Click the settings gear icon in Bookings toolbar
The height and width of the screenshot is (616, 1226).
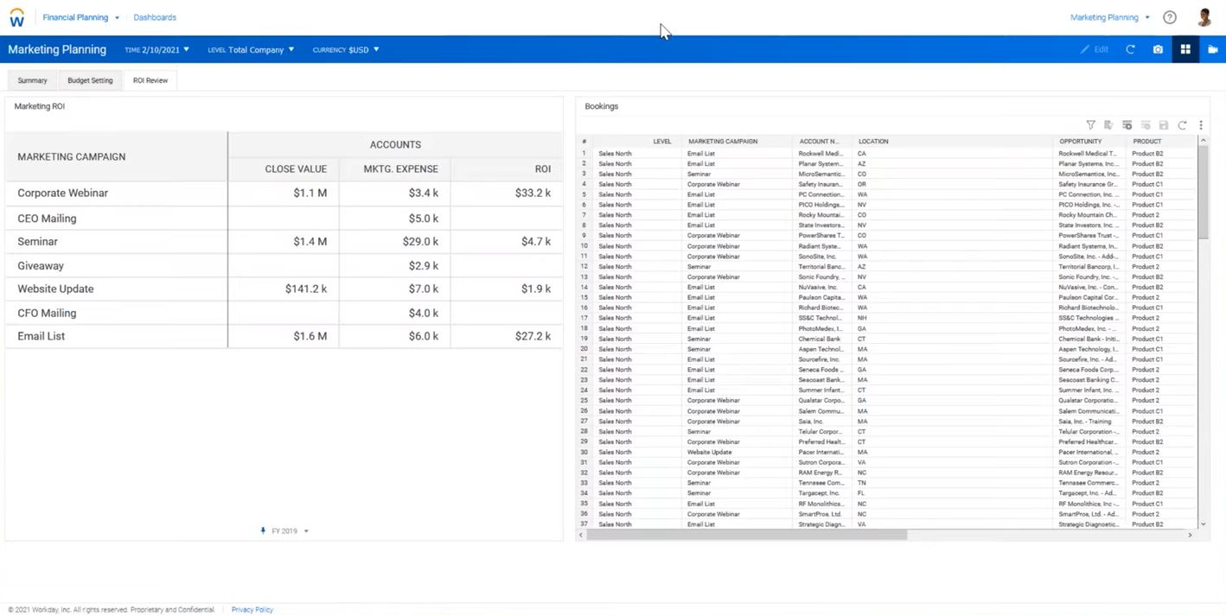pos(1127,124)
